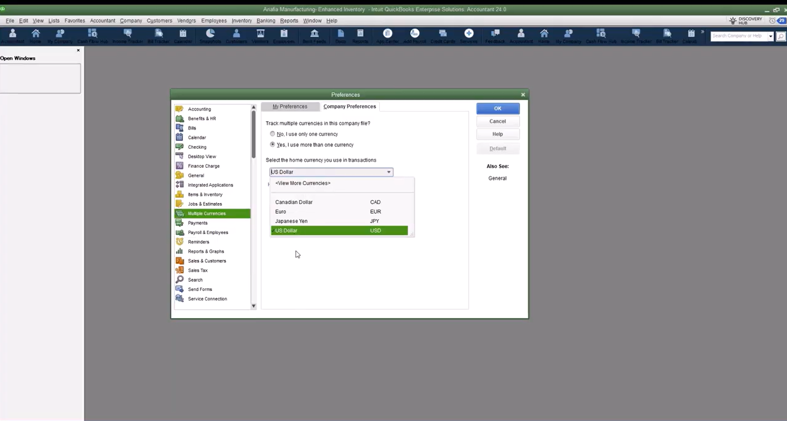Launch the App Center toolbar icon

388,36
